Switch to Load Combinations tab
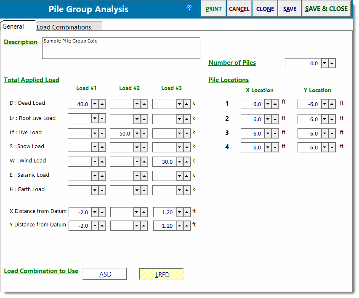 click(x=69, y=27)
